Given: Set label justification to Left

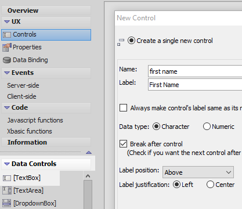Looking at the screenshot, I should point(176,185).
